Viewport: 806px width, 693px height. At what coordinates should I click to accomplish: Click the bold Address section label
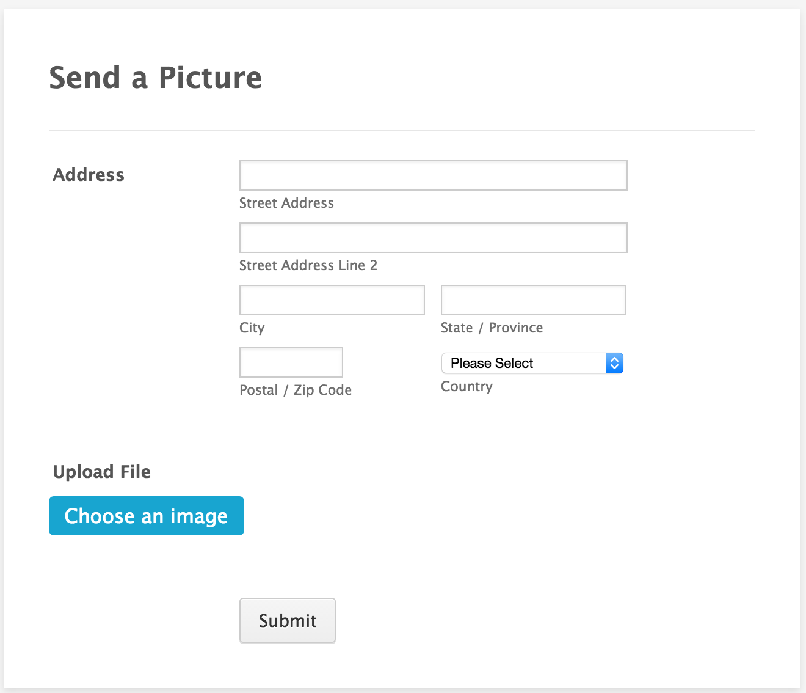pyautogui.click(x=89, y=175)
